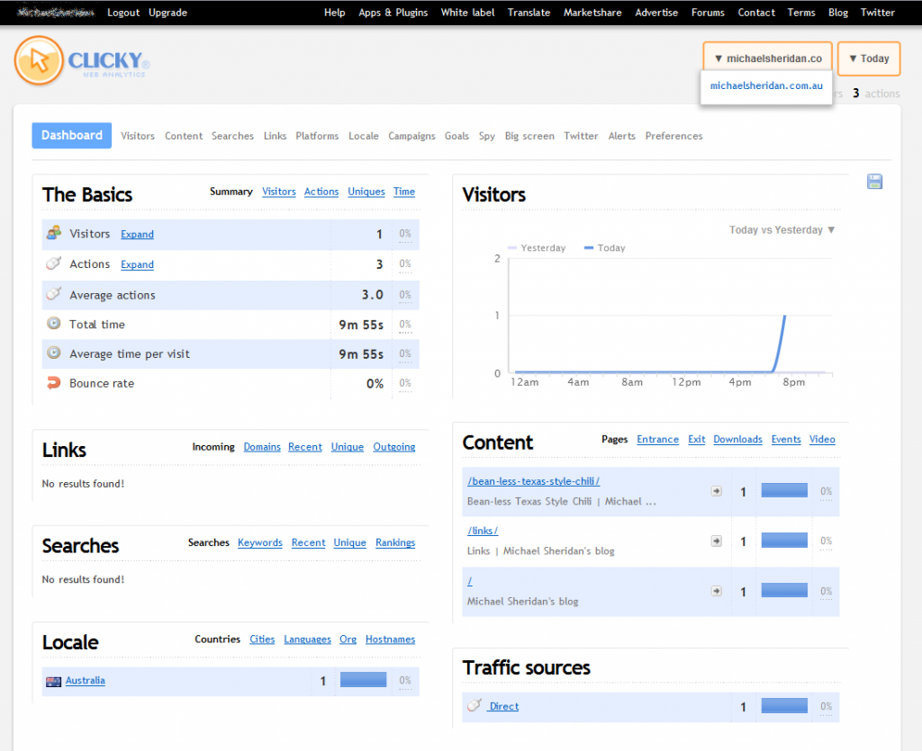Image resolution: width=922 pixels, height=751 pixels.
Task: Click the Upgrade link in top bar
Action: click(167, 13)
